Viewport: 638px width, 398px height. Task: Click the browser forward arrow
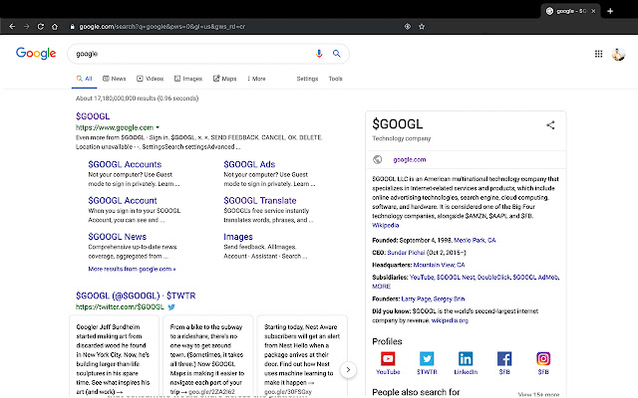[x=27, y=27]
